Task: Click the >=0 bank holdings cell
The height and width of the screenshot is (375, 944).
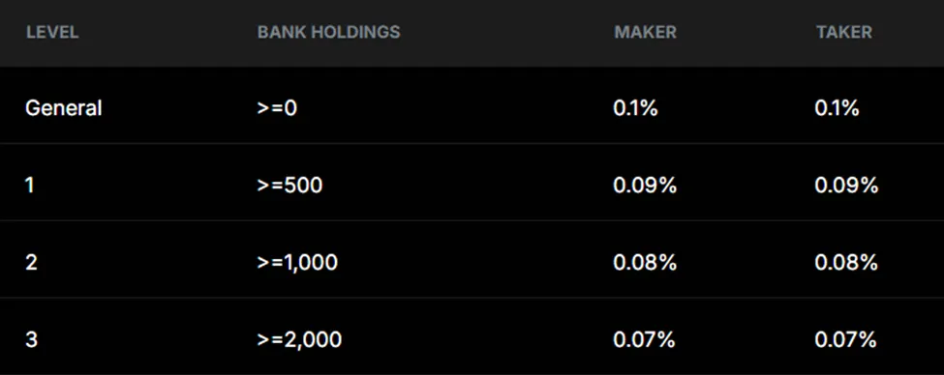Action: [277, 109]
